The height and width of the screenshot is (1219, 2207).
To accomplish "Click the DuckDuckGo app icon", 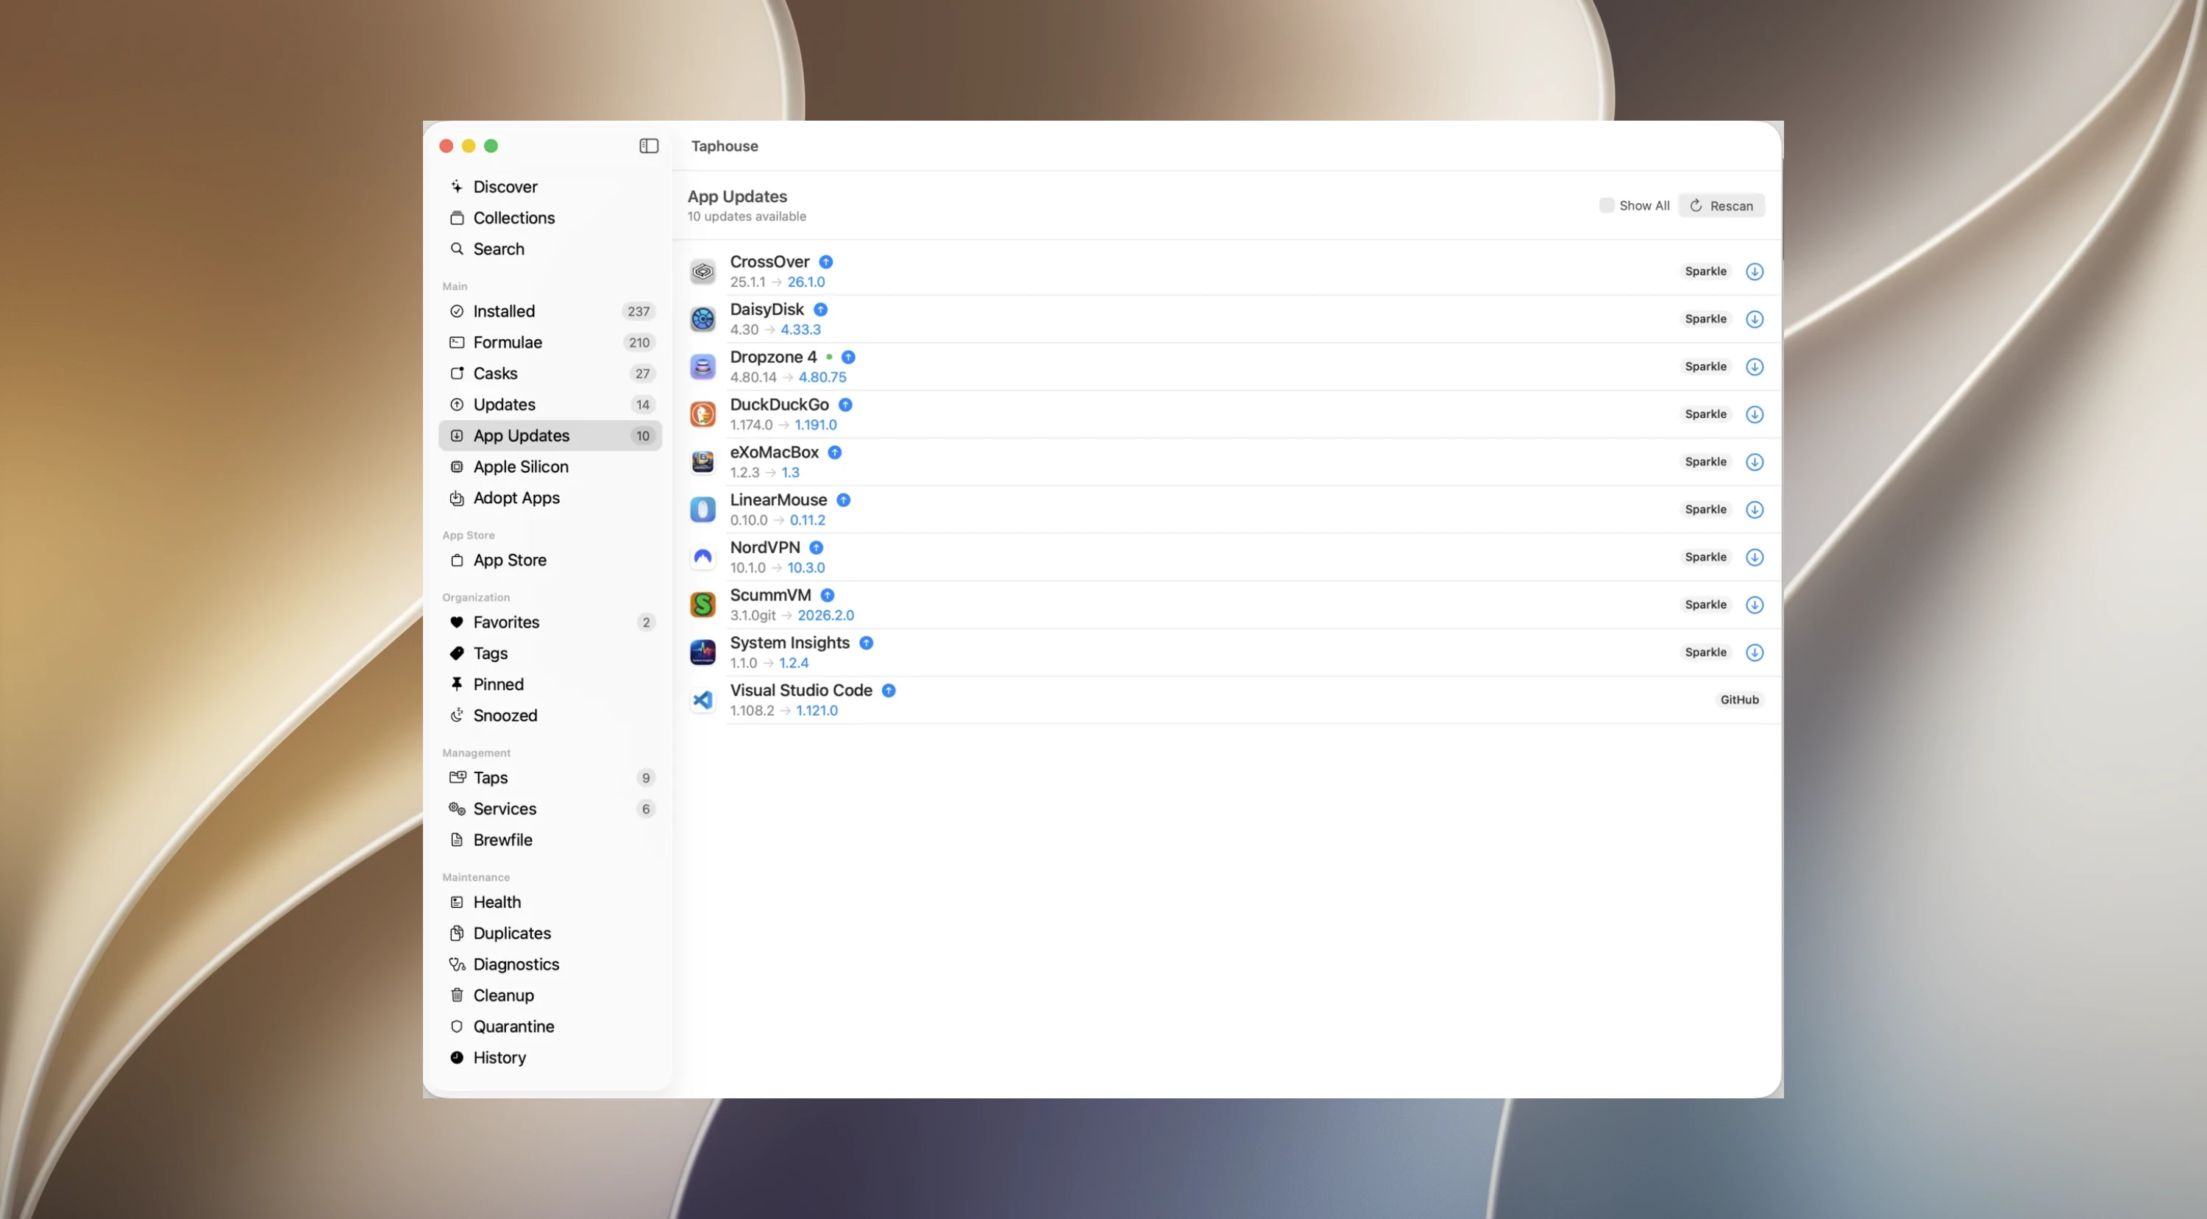I will click(x=703, y=413).
